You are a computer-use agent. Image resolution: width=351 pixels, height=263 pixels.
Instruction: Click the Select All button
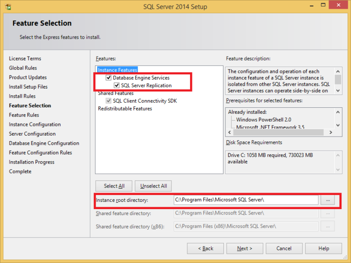[x=114, y=186]
